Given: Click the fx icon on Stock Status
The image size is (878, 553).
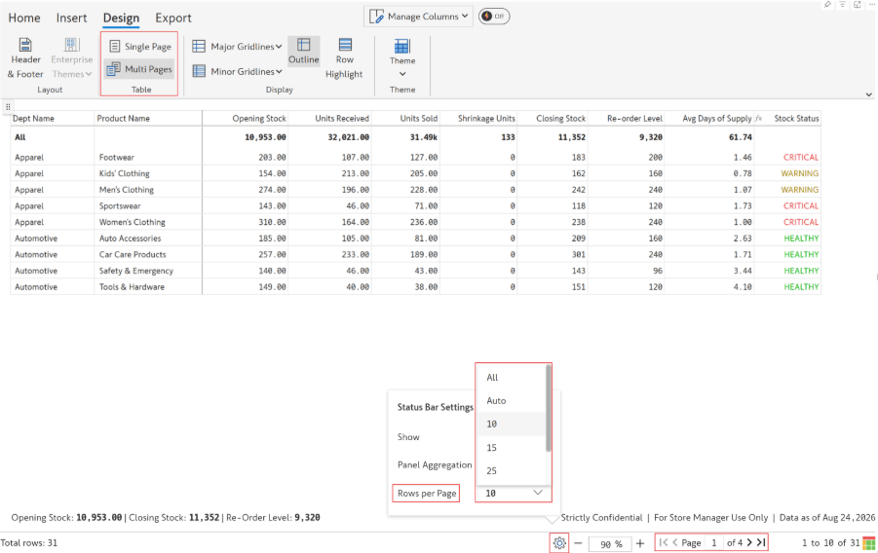Looking at the screenshot, I should [x=759, y=118].
